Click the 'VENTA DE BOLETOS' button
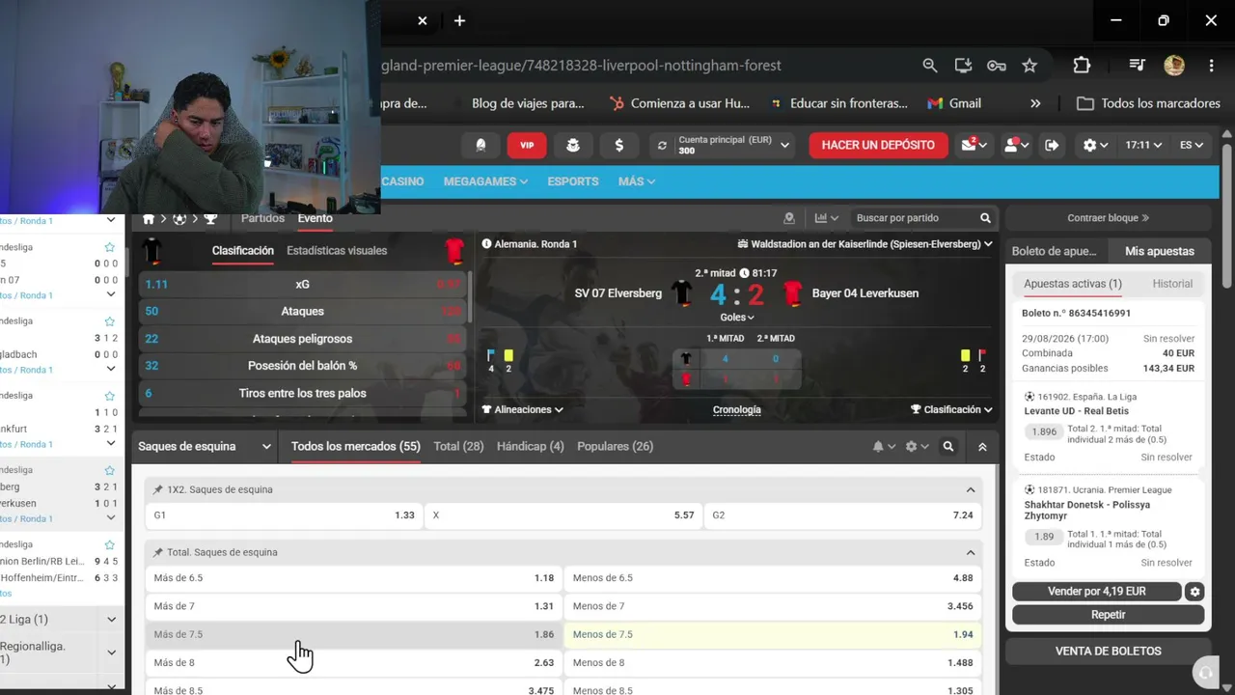1235x695 pixels. pyautogui.click(x=1108, y=652)
